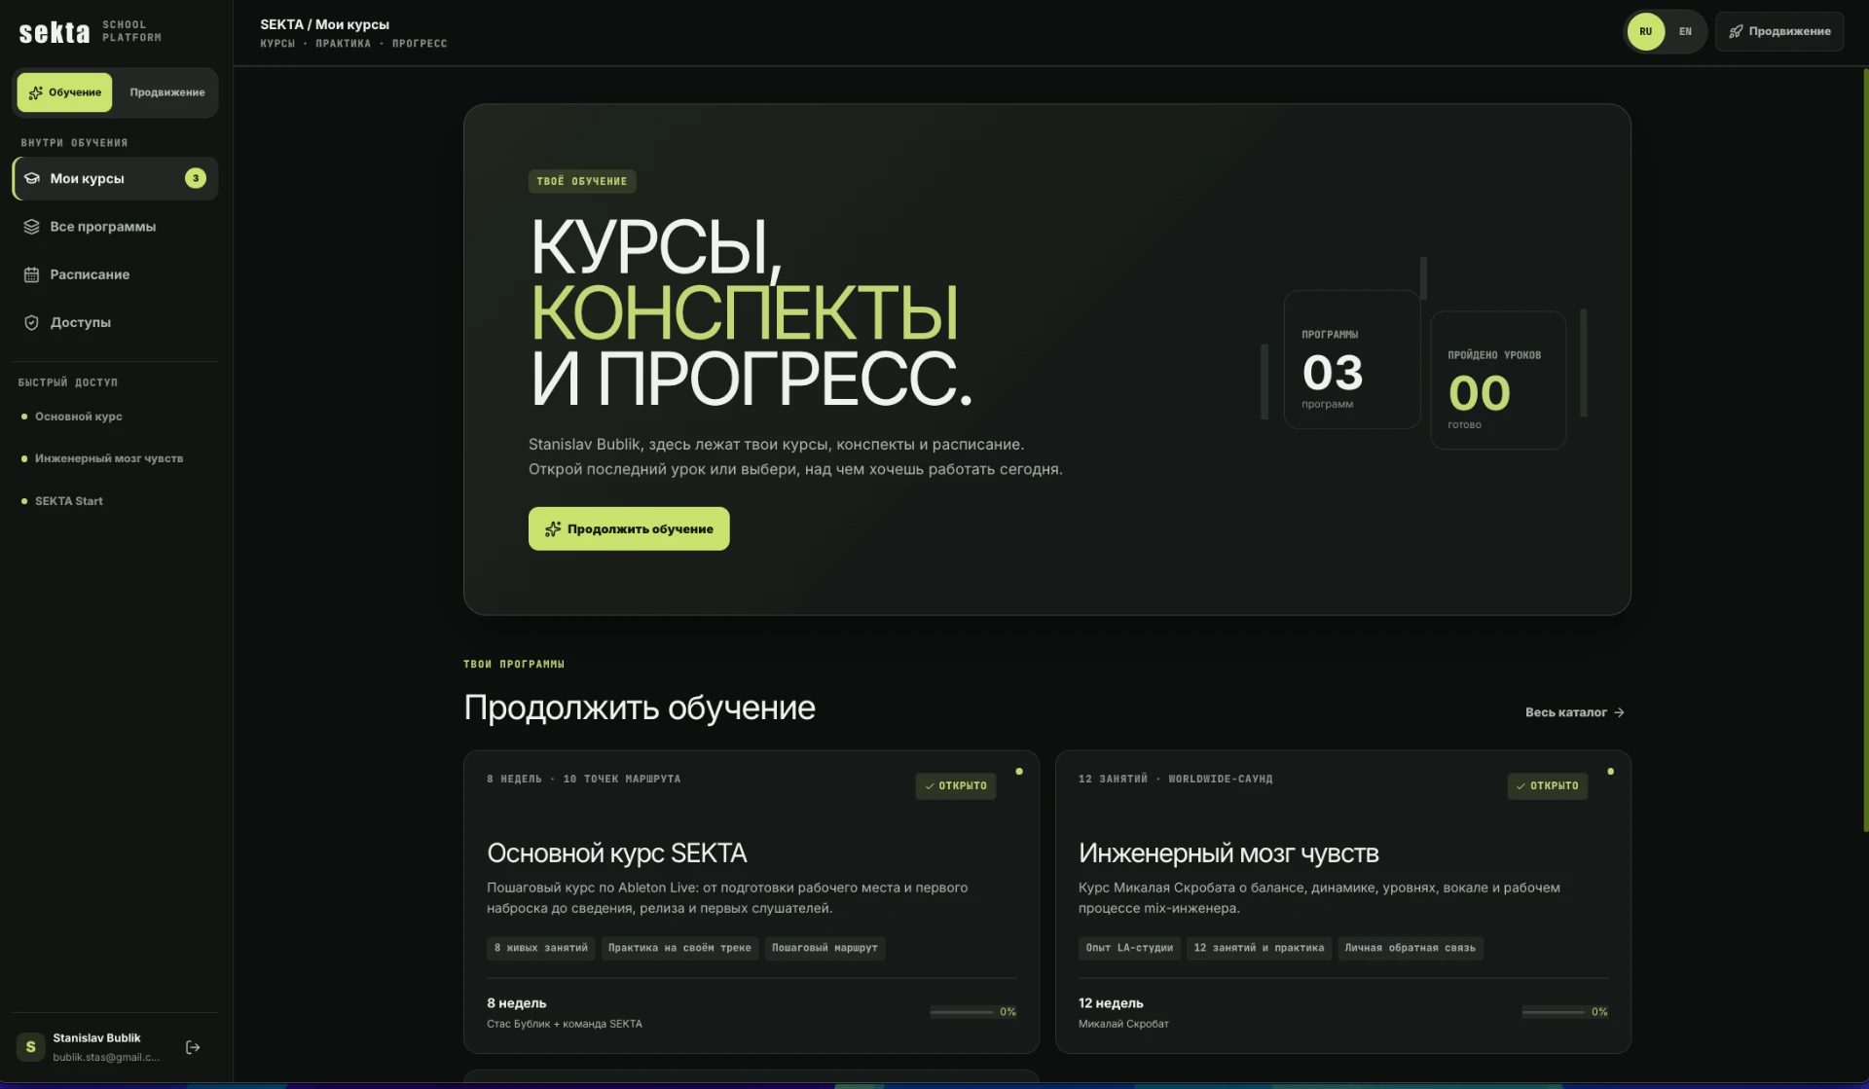Click ОТКРЫТО badge on Основной курс SEKTA card
1869x1089 pixels.
956,786
